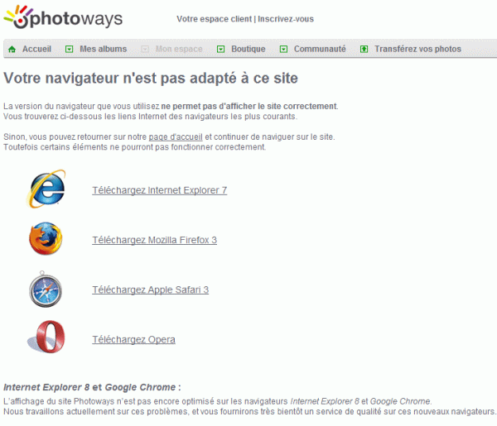Open the Boutique menu
The width and height of the screenshot is (497, 426).
(x=248, y=49)
